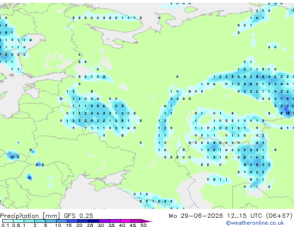Pick the 15–20 mm blue legend swatch
Image resolution: width=294 pixels, height=227 pixels.
point(72,221)
